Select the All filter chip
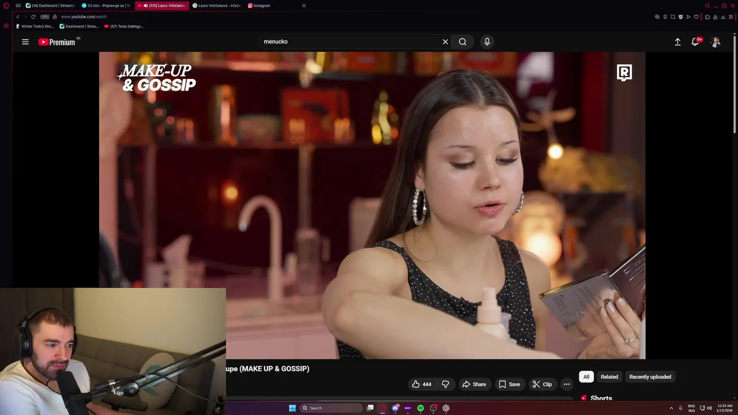This screenshot has width=738, height=415. tap(586, 377)
